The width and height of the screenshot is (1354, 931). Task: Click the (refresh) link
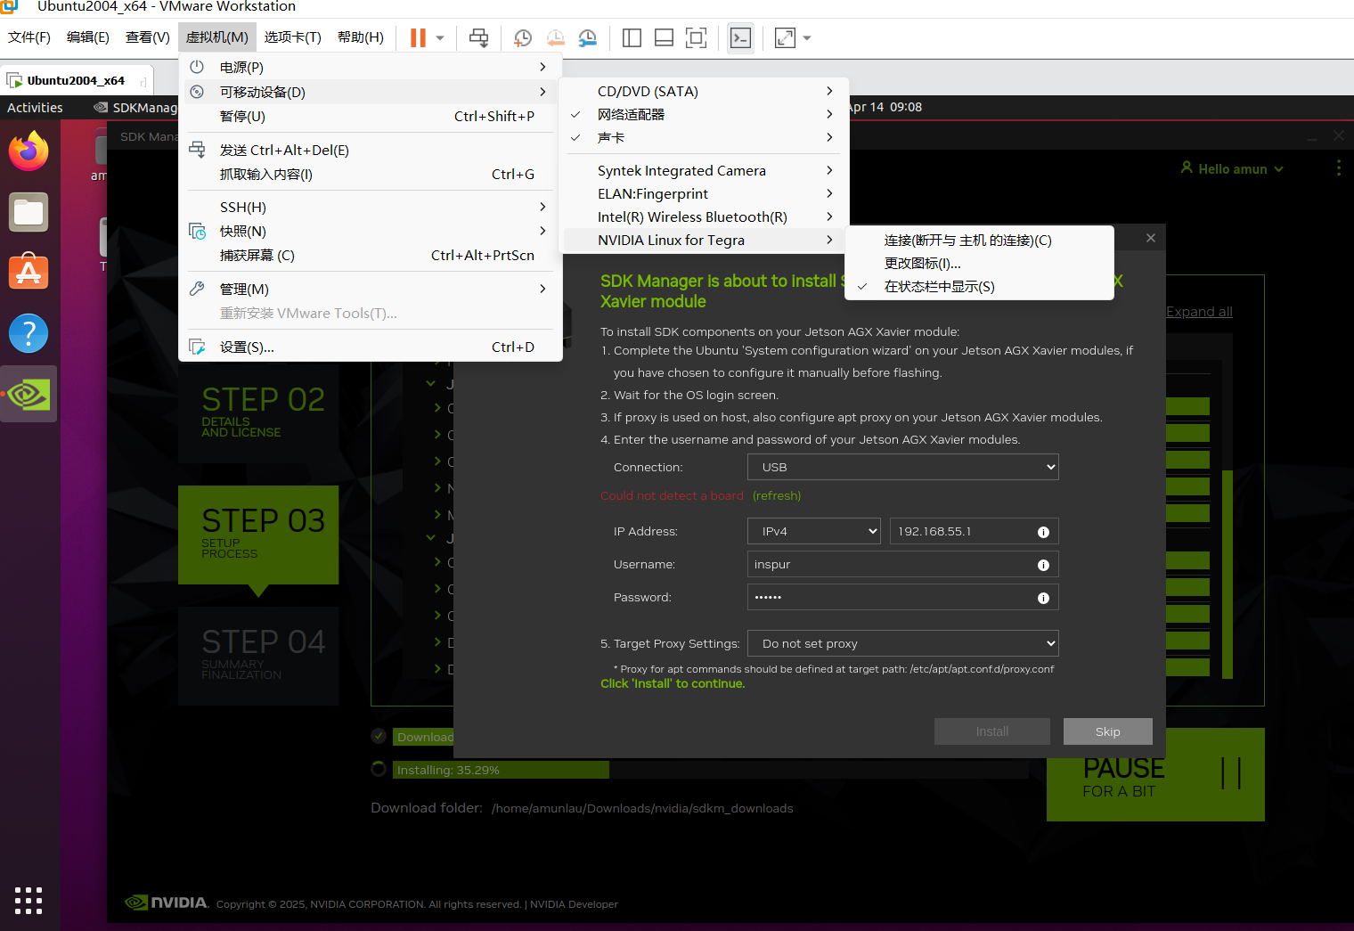coord(777,496)
